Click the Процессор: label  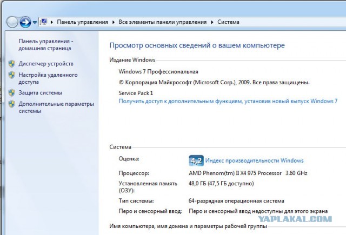coord(134,173)
